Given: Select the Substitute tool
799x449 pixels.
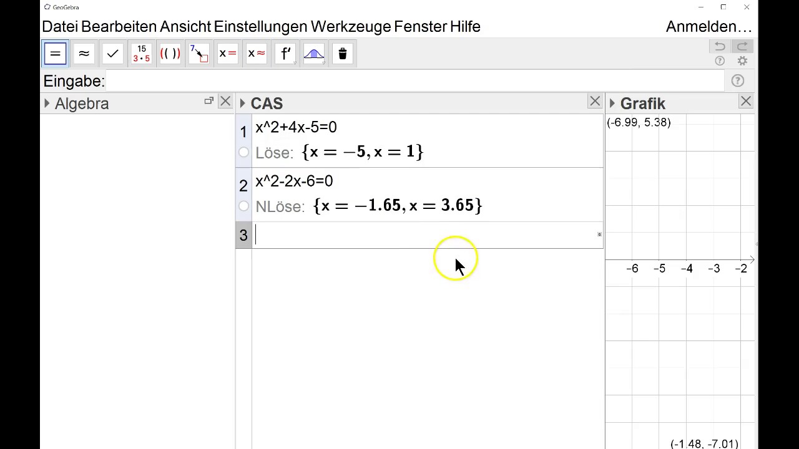Looking at the screenshot, I should pyautogui.click(x=199, y=54).
